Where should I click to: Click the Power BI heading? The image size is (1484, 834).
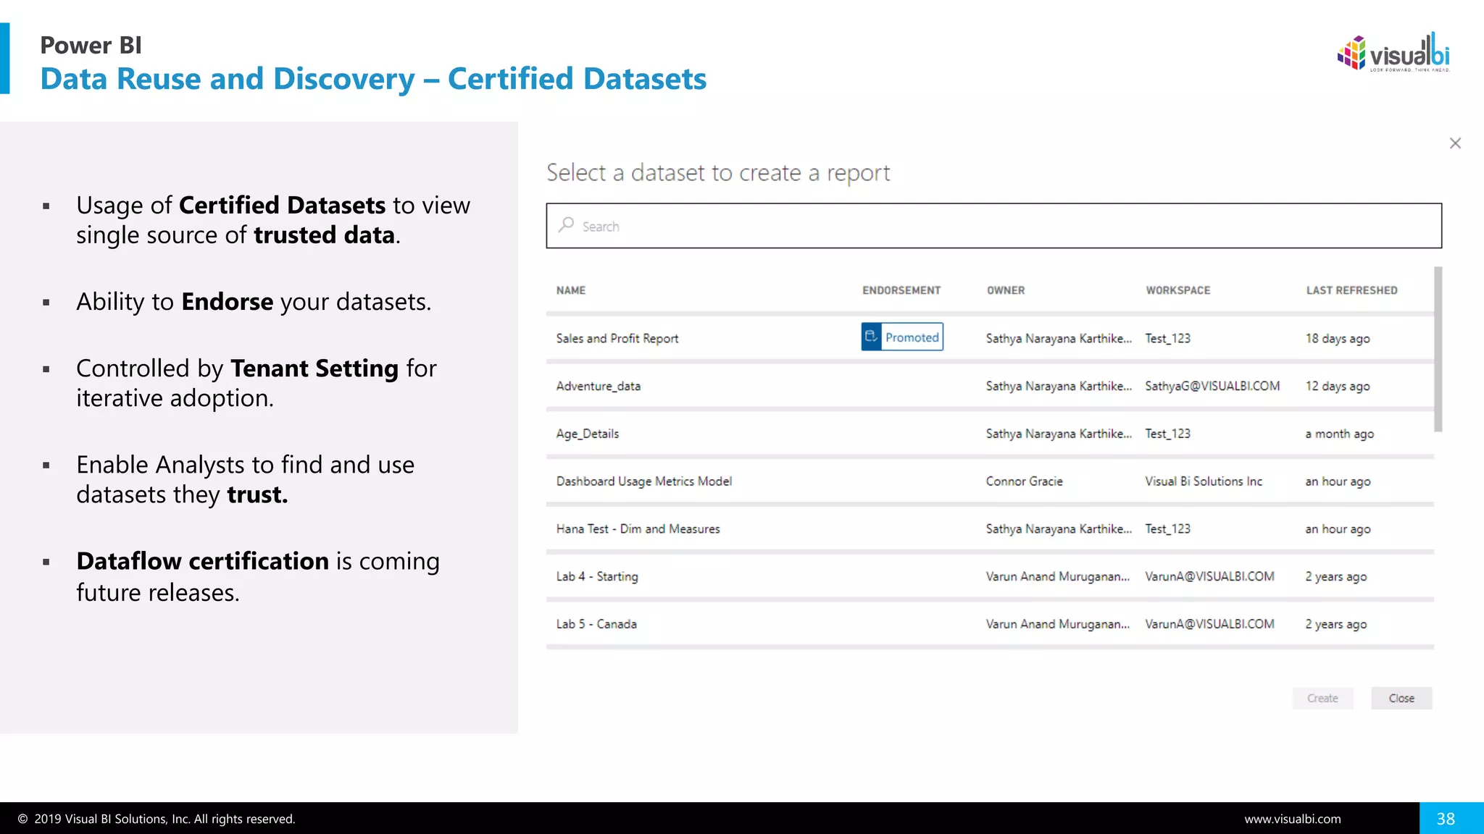pyautogui.click(x=91, y=45)
